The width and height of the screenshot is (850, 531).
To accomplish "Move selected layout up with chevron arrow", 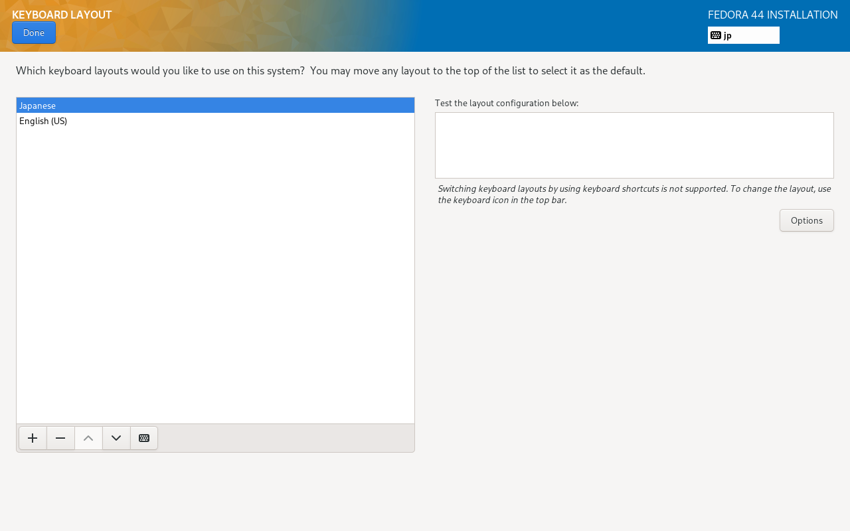I will pos(88,438).
